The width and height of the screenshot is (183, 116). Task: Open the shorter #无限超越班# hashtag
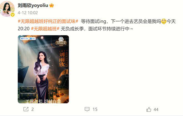click(45, 29)
